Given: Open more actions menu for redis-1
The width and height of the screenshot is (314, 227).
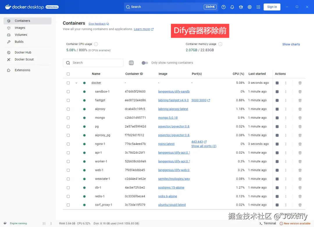Looking at the screenshot, I should 286,196.
